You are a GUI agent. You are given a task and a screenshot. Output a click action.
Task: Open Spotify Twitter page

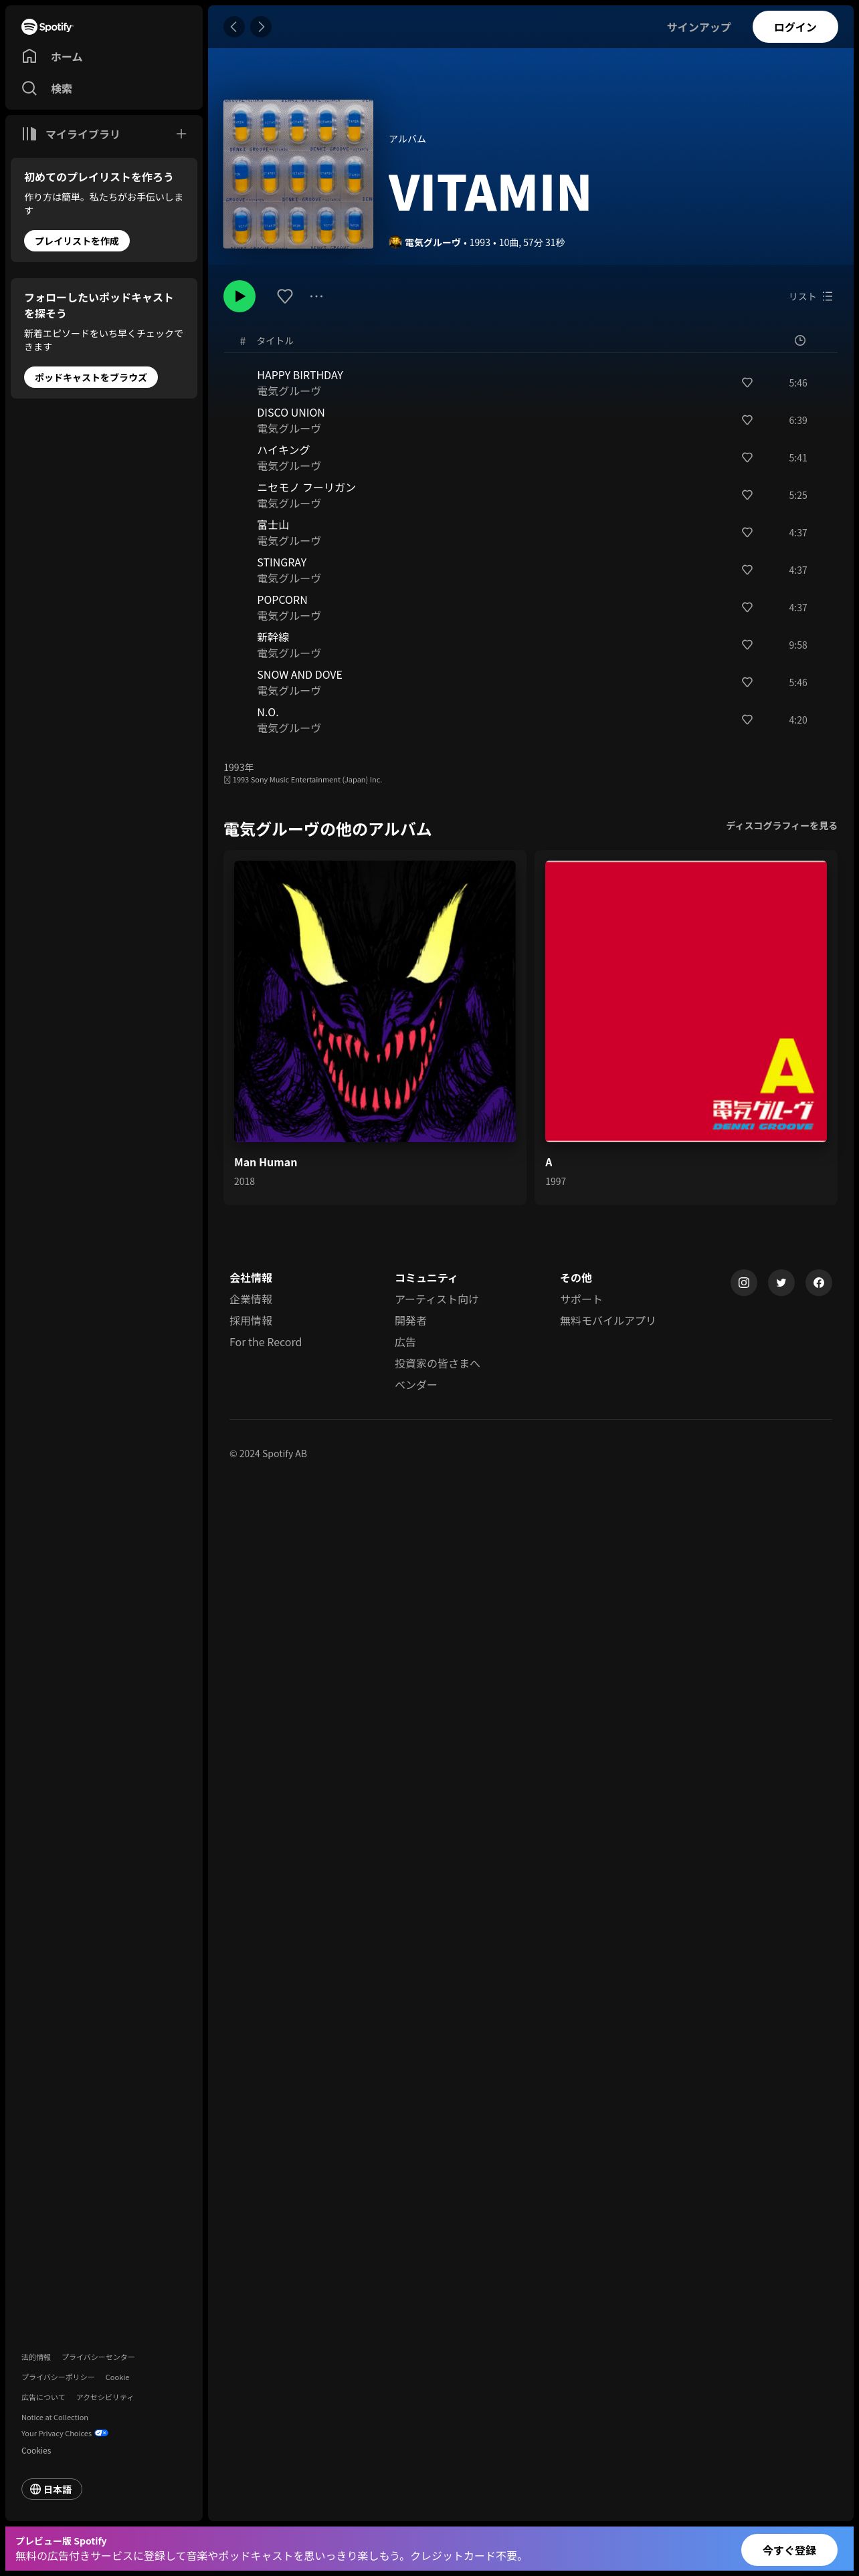781,1283
